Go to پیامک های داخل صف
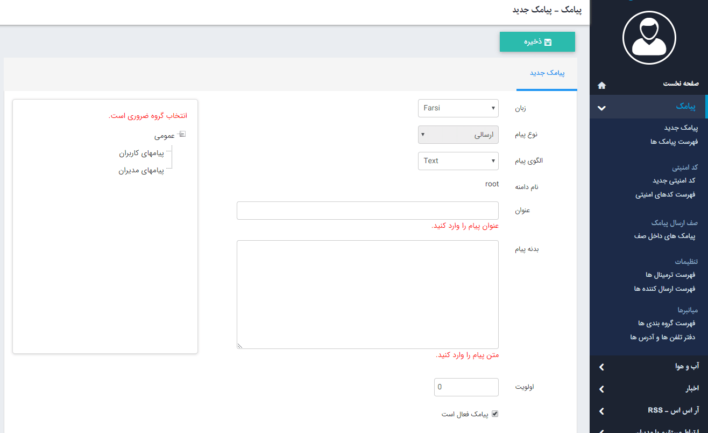 (x=665, y=236)
